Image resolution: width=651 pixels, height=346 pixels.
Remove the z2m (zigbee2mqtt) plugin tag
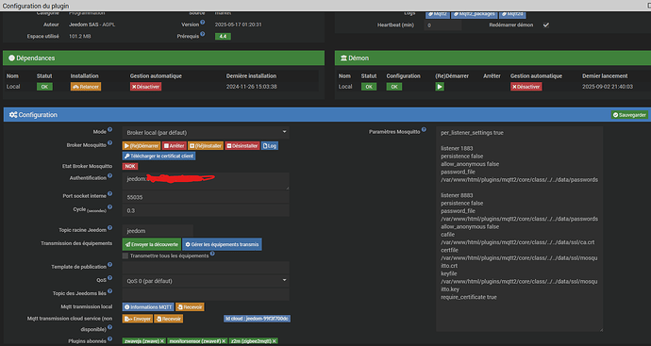coord(275,341)
